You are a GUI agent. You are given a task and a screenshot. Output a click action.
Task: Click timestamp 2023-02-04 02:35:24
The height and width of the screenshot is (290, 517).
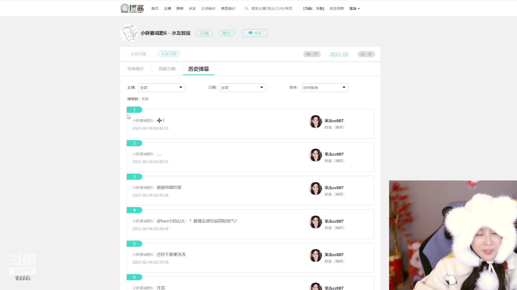point(150,195)
